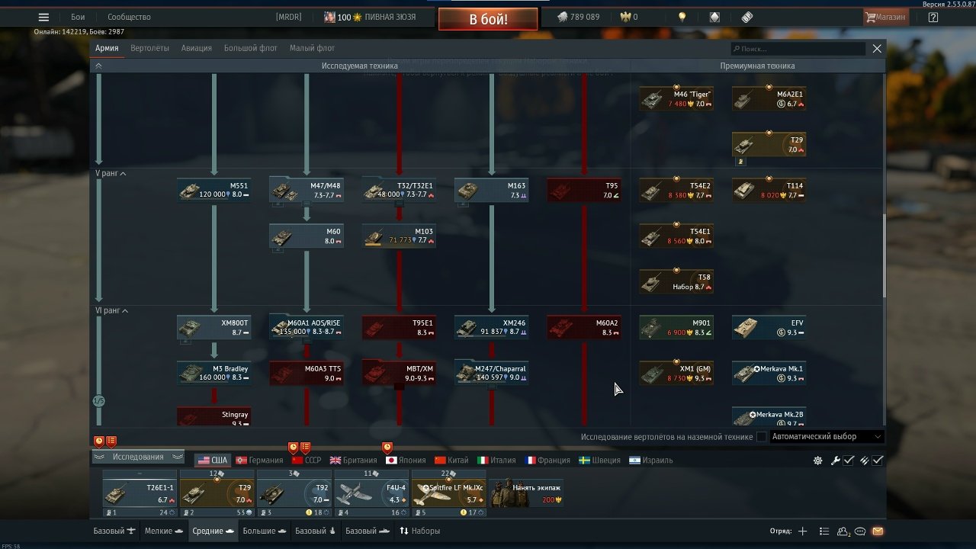Open the chat bubble icon
The height and width of the screenshot is (549, 976).
860,531
